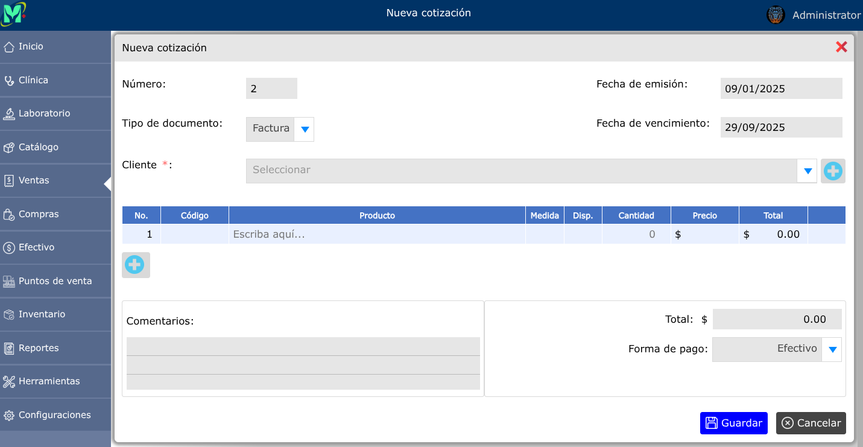Click the Número field
This screenshot has height=447, width=863.
[x=271, y=89]
